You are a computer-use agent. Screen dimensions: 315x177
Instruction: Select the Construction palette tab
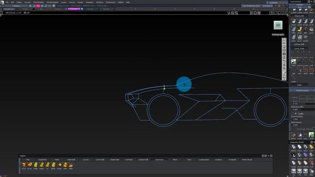pos(204,159)
